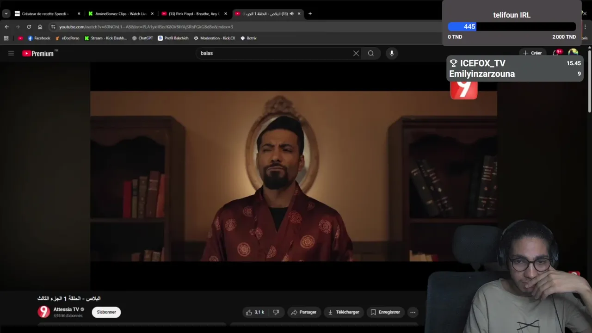Click the Partager share button
This screenshot has width=592, height=333.
[x=304, y=312]
